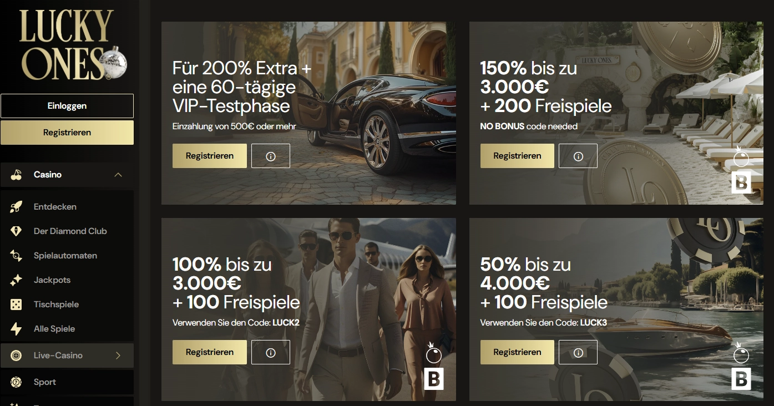774x406 pixels.
Task: Click the lightning bolt icon for Alle Spiele
Action: click(16, 329)
